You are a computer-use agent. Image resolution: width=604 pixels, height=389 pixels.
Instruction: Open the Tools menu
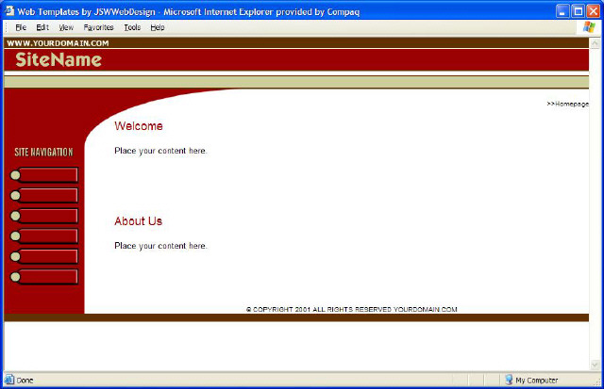tap(132, 27)
